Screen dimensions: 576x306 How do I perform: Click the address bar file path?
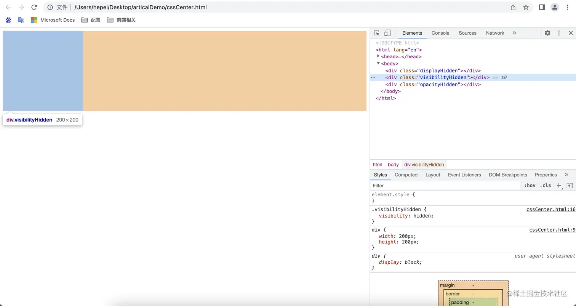click(x=141, y=7)
